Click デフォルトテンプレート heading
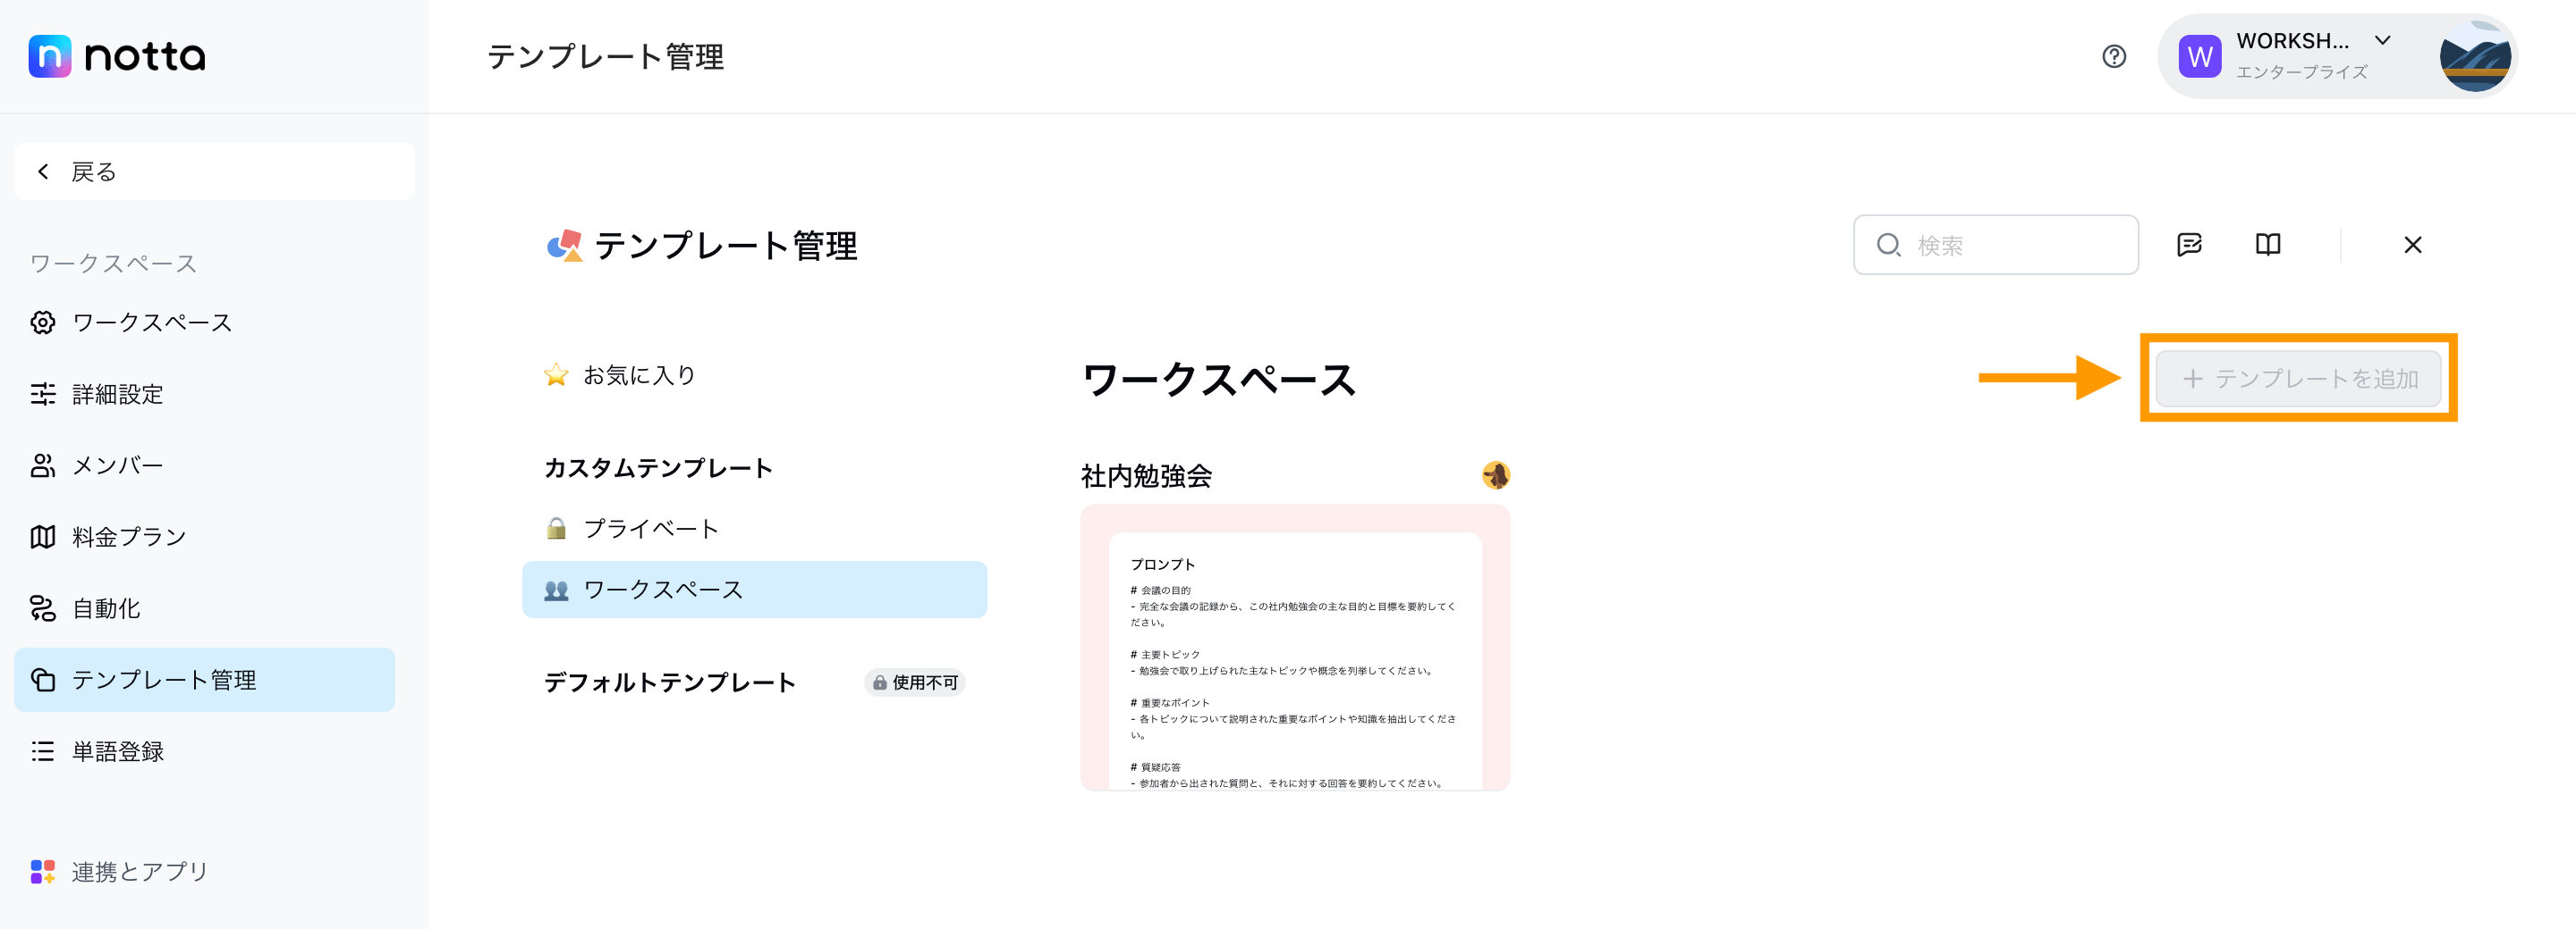 click(670, 682)
